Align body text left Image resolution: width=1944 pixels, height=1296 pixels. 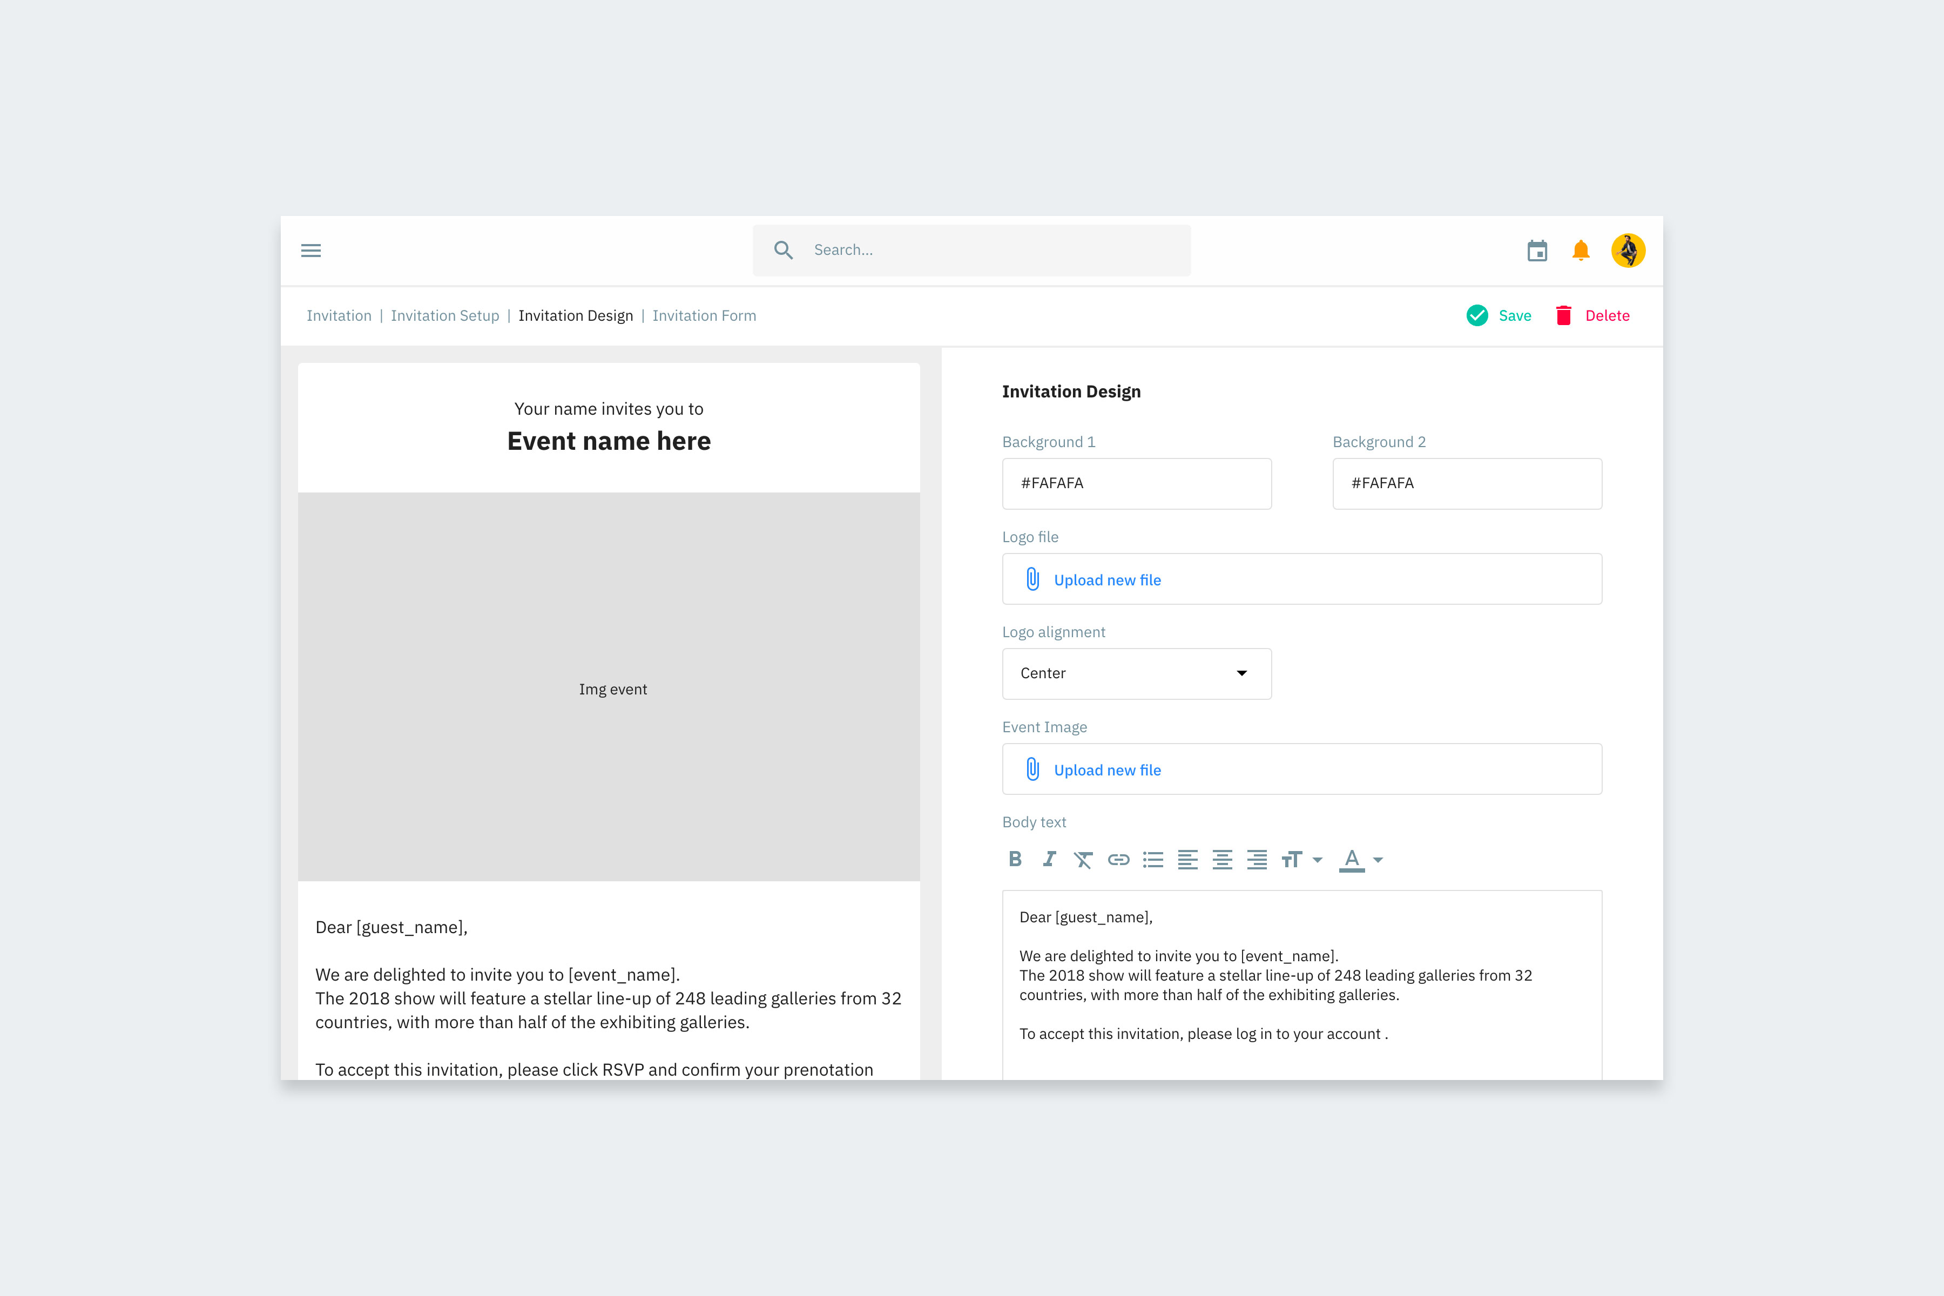pos(1187,860)
